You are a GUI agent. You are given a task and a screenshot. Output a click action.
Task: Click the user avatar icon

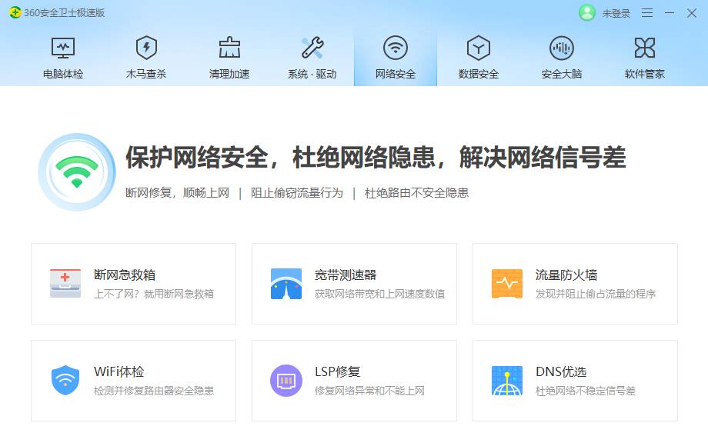[586, 13]
